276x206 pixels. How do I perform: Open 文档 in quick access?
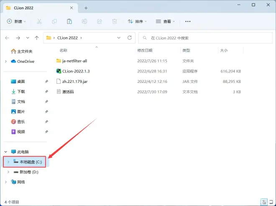18,101
